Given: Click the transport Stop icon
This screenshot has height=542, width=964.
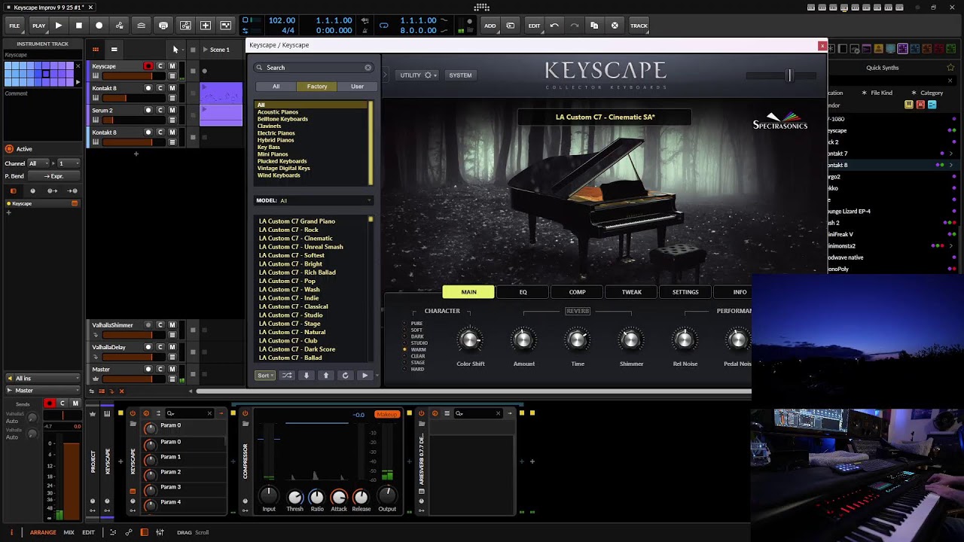Looking at the screenshot, I should pos(78,26).
